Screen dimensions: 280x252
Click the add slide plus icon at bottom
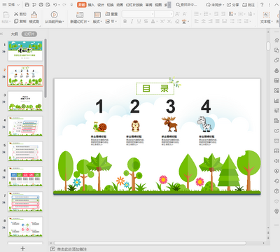coord(22,248)
